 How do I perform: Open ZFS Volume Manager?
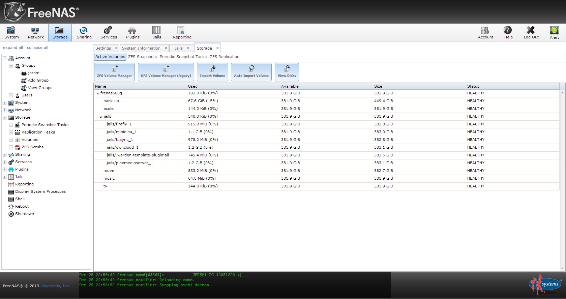114,72
